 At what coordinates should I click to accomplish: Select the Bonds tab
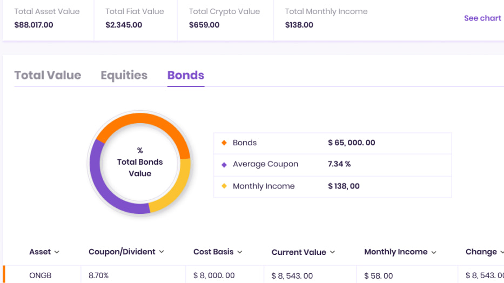[186, 76]
